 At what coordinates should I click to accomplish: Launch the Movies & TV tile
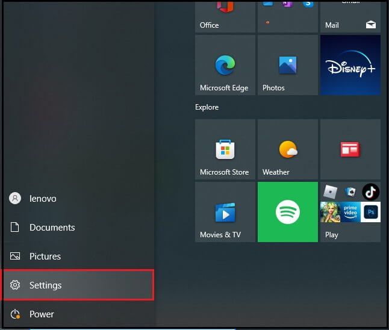pos(225,212)
